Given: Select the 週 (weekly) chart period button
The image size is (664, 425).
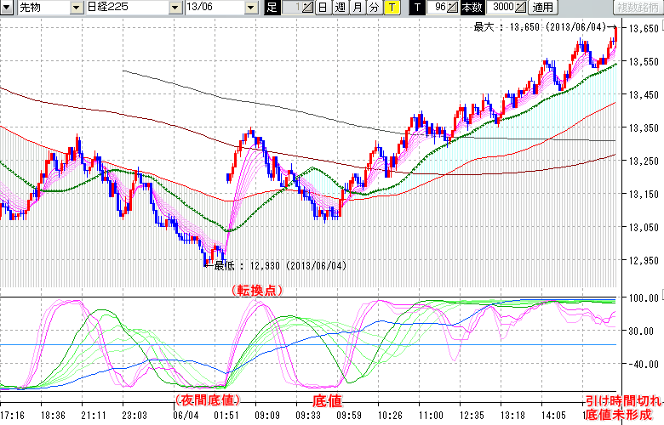Looking at the screenshot, I should [340, 8].
